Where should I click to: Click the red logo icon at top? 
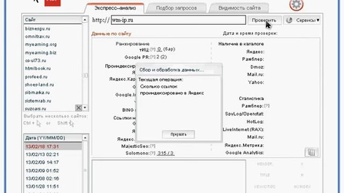point(53,3)
